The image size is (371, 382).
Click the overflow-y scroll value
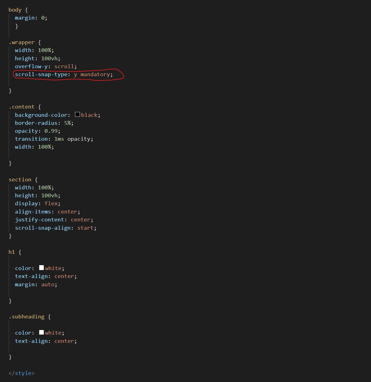pos(64,66)
